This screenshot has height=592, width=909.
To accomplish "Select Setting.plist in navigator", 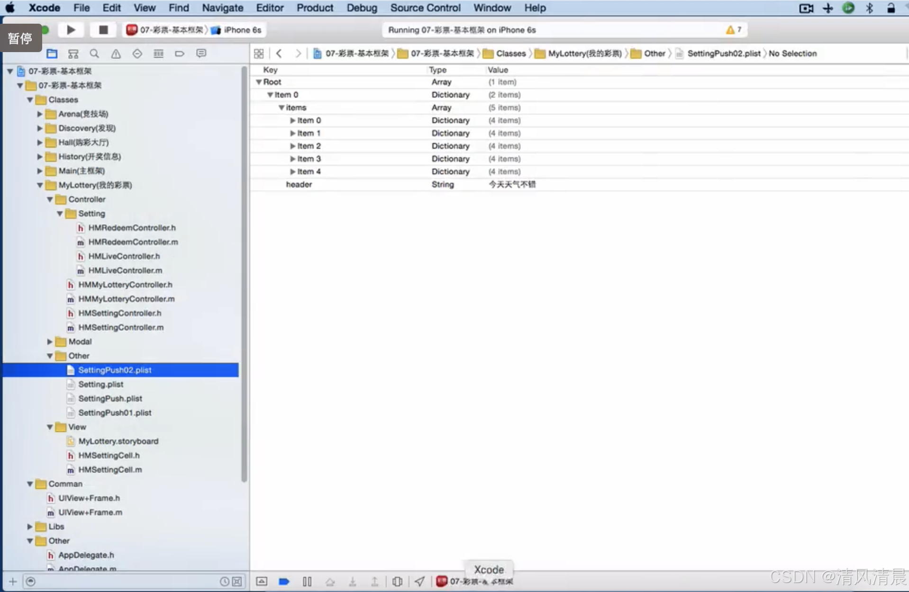I will [101, 384].
